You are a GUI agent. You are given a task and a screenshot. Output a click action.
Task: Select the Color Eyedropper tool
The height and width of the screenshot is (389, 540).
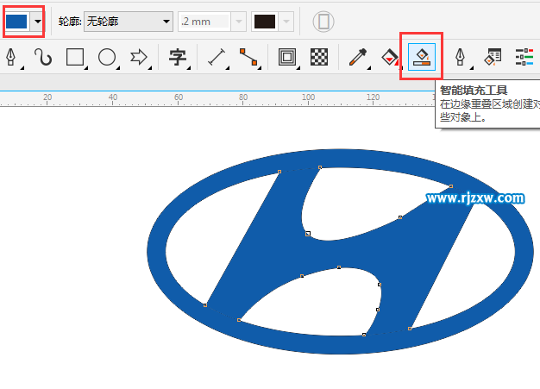358,57
